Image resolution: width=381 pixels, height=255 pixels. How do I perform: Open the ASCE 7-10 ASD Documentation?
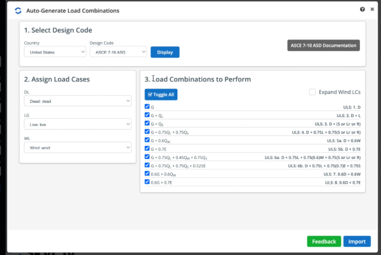point(323,45)
